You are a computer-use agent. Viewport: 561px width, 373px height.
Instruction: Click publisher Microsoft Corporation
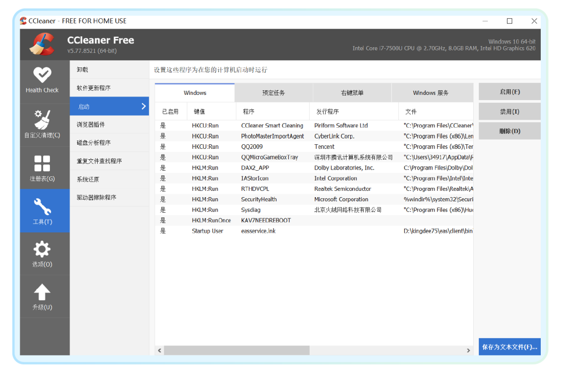[x=341, y=199]
